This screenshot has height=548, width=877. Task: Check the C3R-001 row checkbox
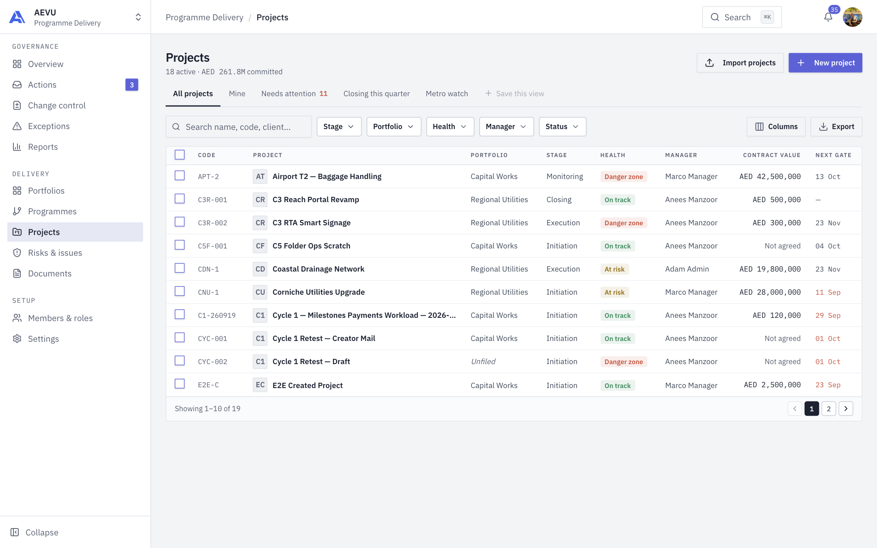[x=179, y=198]
